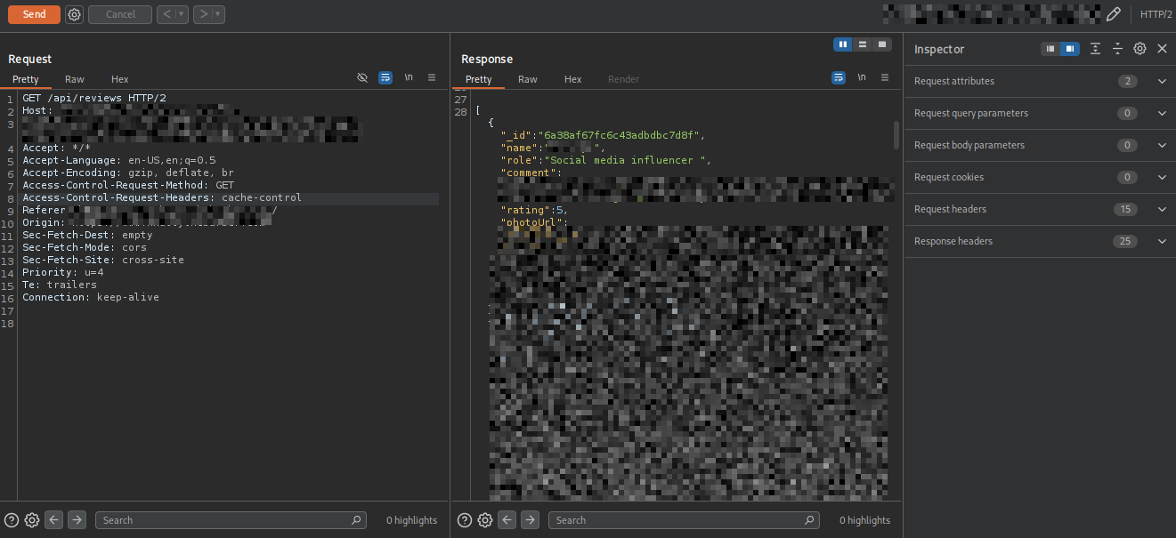Switch Response view to Raw tab
The height and width of the screenshot is (538, 1176).
point(528,79)
